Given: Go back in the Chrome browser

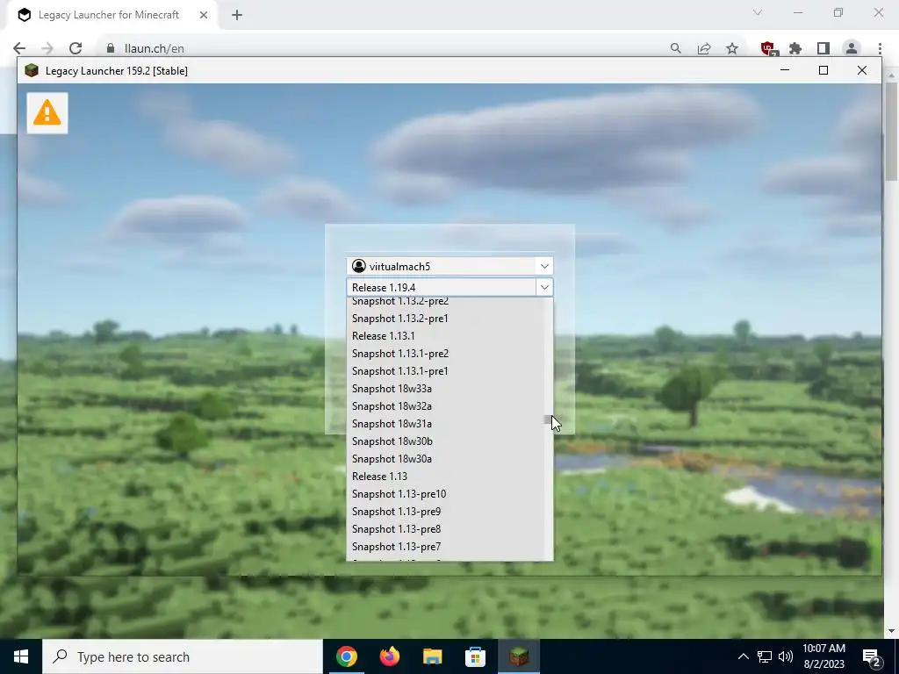Looking at the screenshot, I should point(19,48).
